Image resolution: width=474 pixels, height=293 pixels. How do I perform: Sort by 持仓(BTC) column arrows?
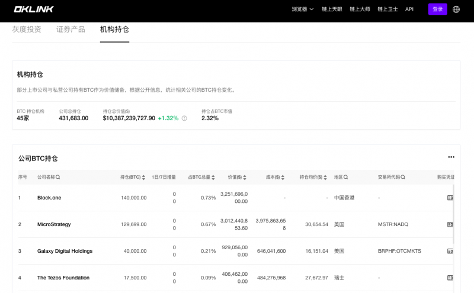pos(143,178)
